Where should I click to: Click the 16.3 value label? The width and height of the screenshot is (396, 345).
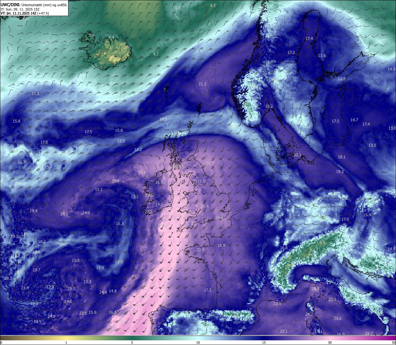tap(120, 223)
